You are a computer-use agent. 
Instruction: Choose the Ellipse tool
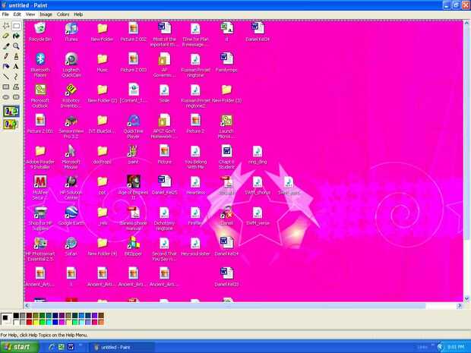click(x=6, y=97)
